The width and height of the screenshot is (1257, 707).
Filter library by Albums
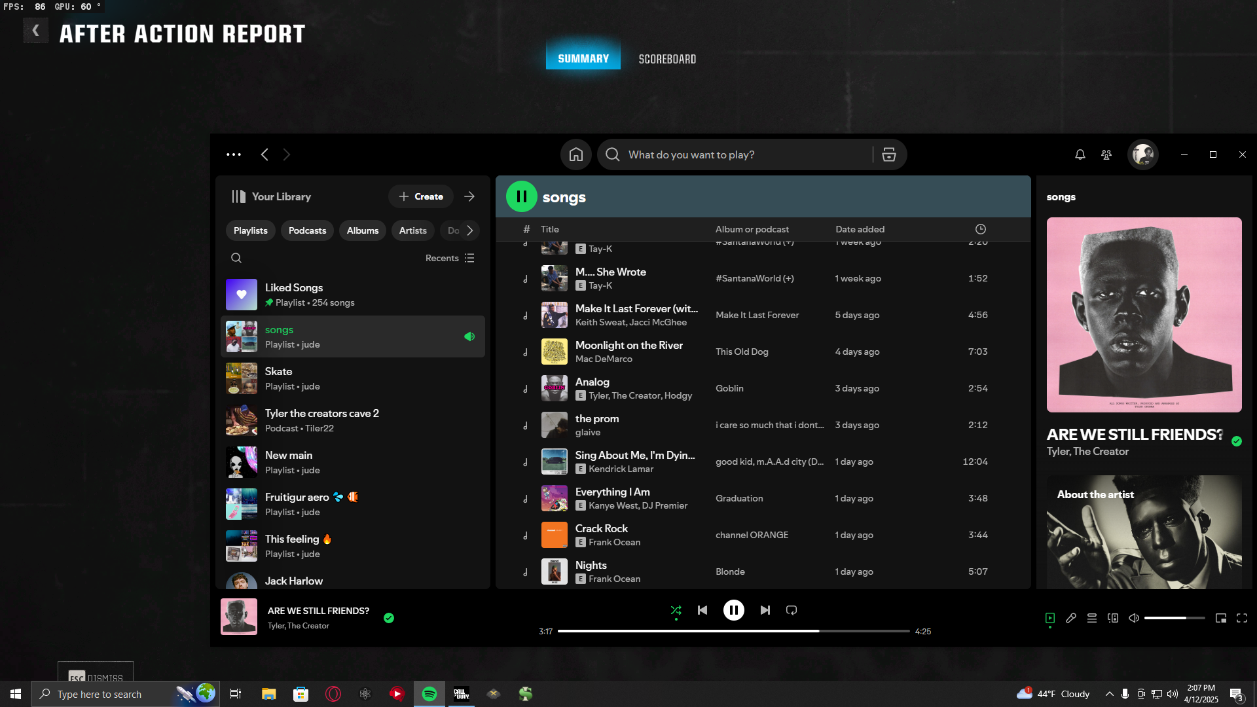[363, 230]
